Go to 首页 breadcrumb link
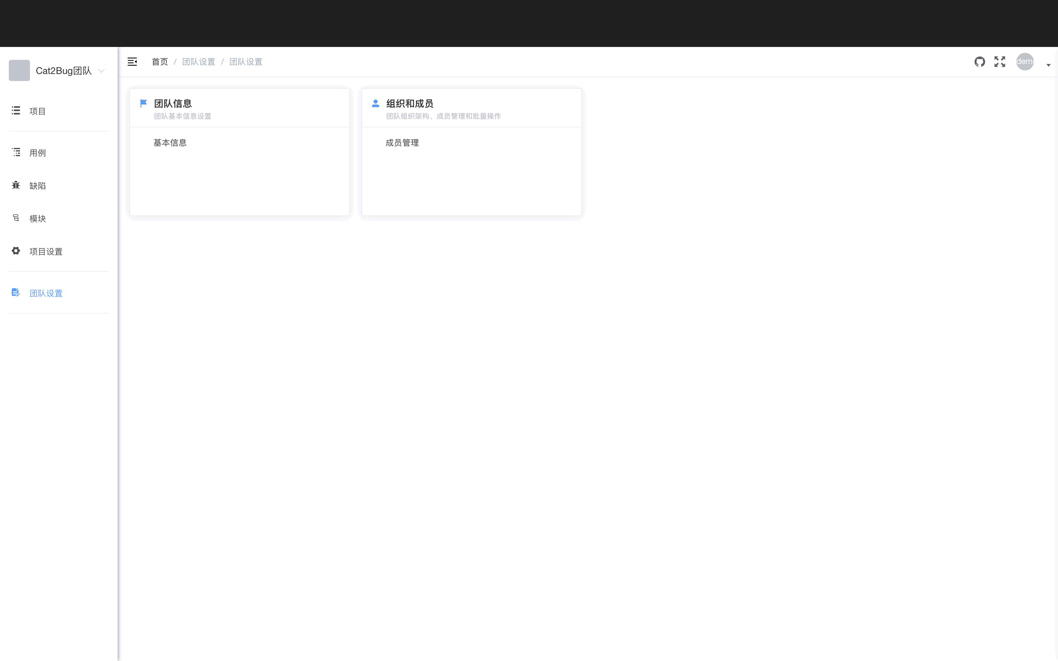Screen dimensions: 1058x661 160,62
